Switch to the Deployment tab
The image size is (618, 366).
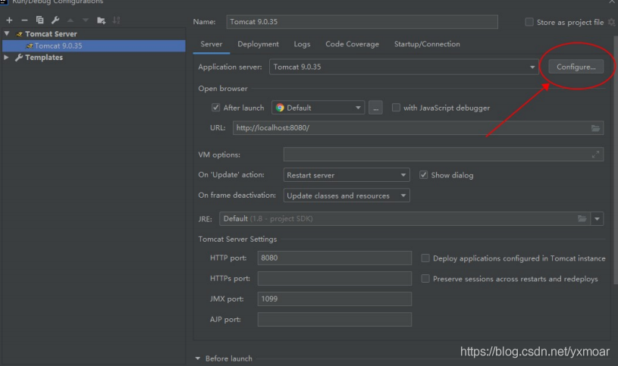[x=258, y=44]
